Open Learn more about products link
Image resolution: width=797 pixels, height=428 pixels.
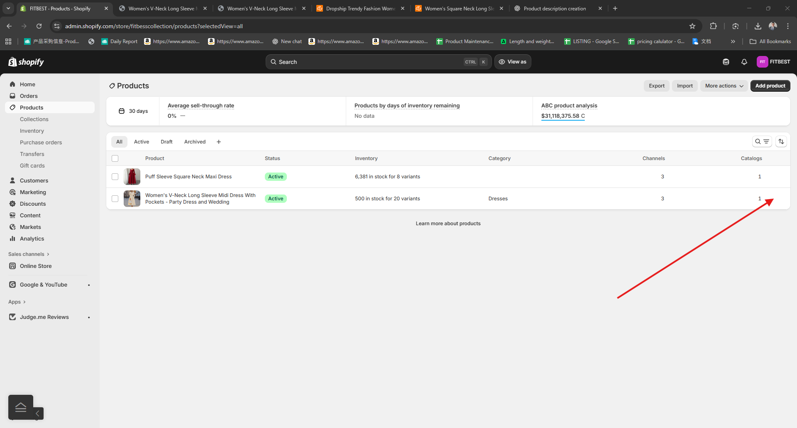448,224
